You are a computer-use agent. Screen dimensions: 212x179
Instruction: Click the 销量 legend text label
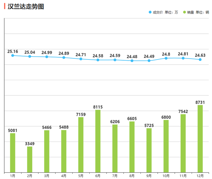point(191,12)
